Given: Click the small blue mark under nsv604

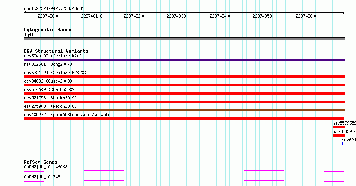Looking at the screenshot, I should point(342,144).
